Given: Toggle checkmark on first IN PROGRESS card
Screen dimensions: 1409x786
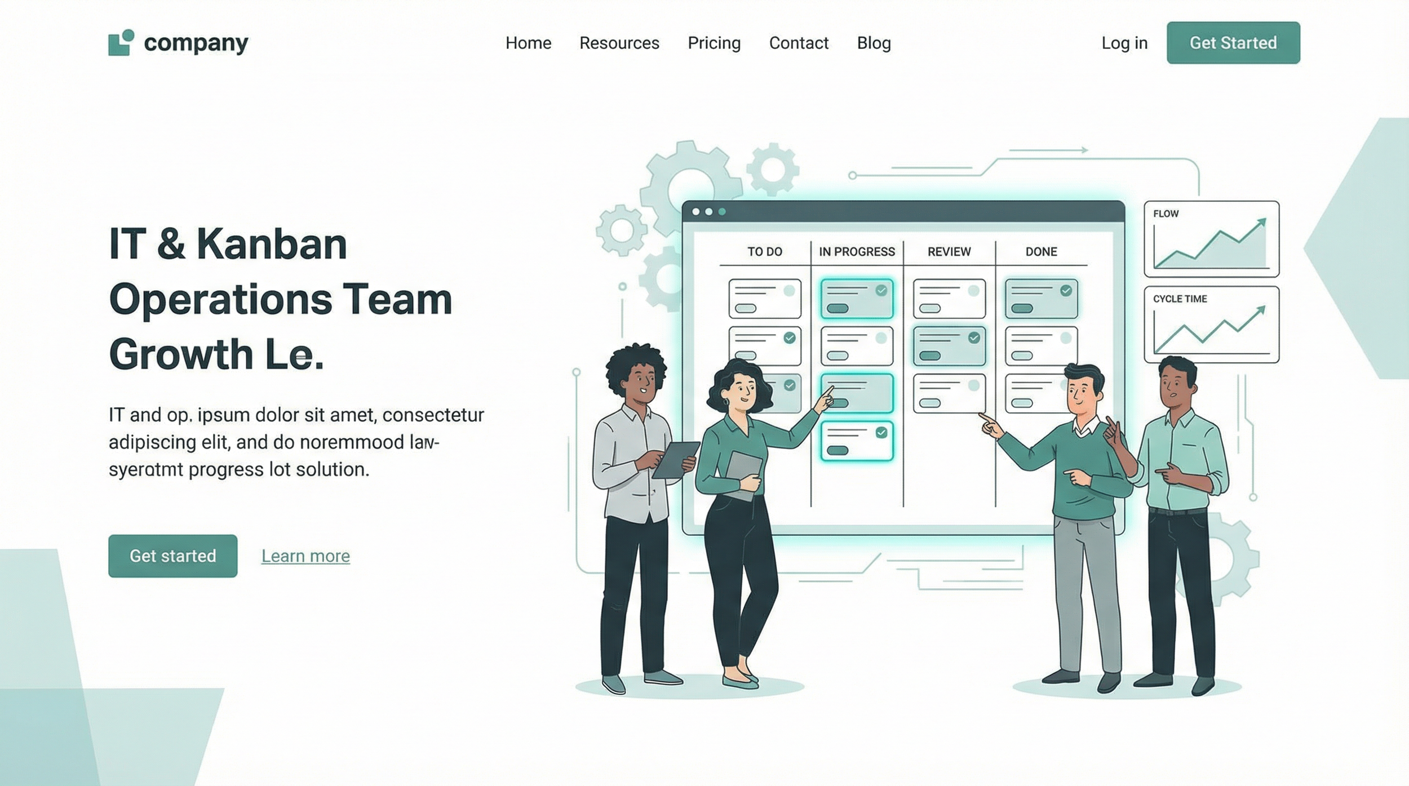Looking at the screenshot, I should pyautogui.click(x=881, y=290).
